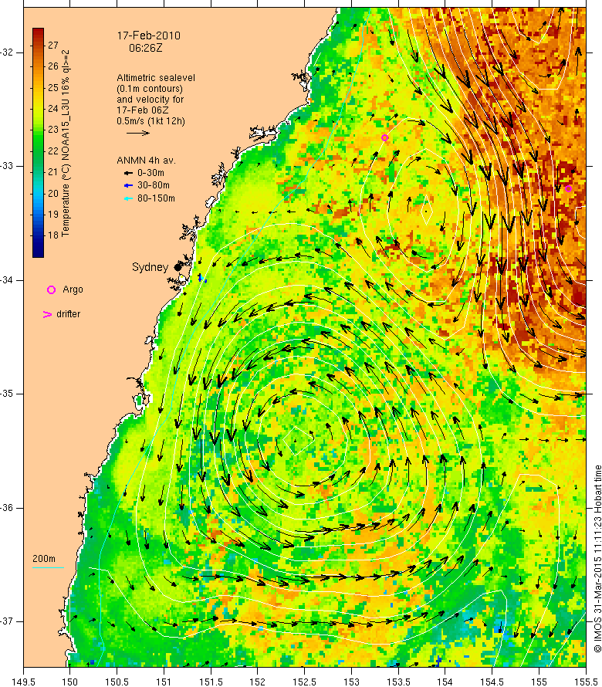
Task: Click the '200m' isobath legend label
Action: coord(44,559)
